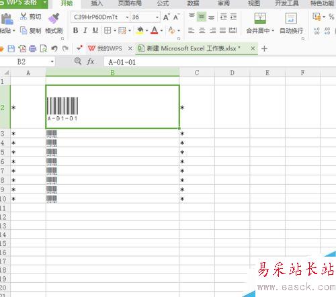
Task: Click the justify alignment icon
Action: coord(222,30)
